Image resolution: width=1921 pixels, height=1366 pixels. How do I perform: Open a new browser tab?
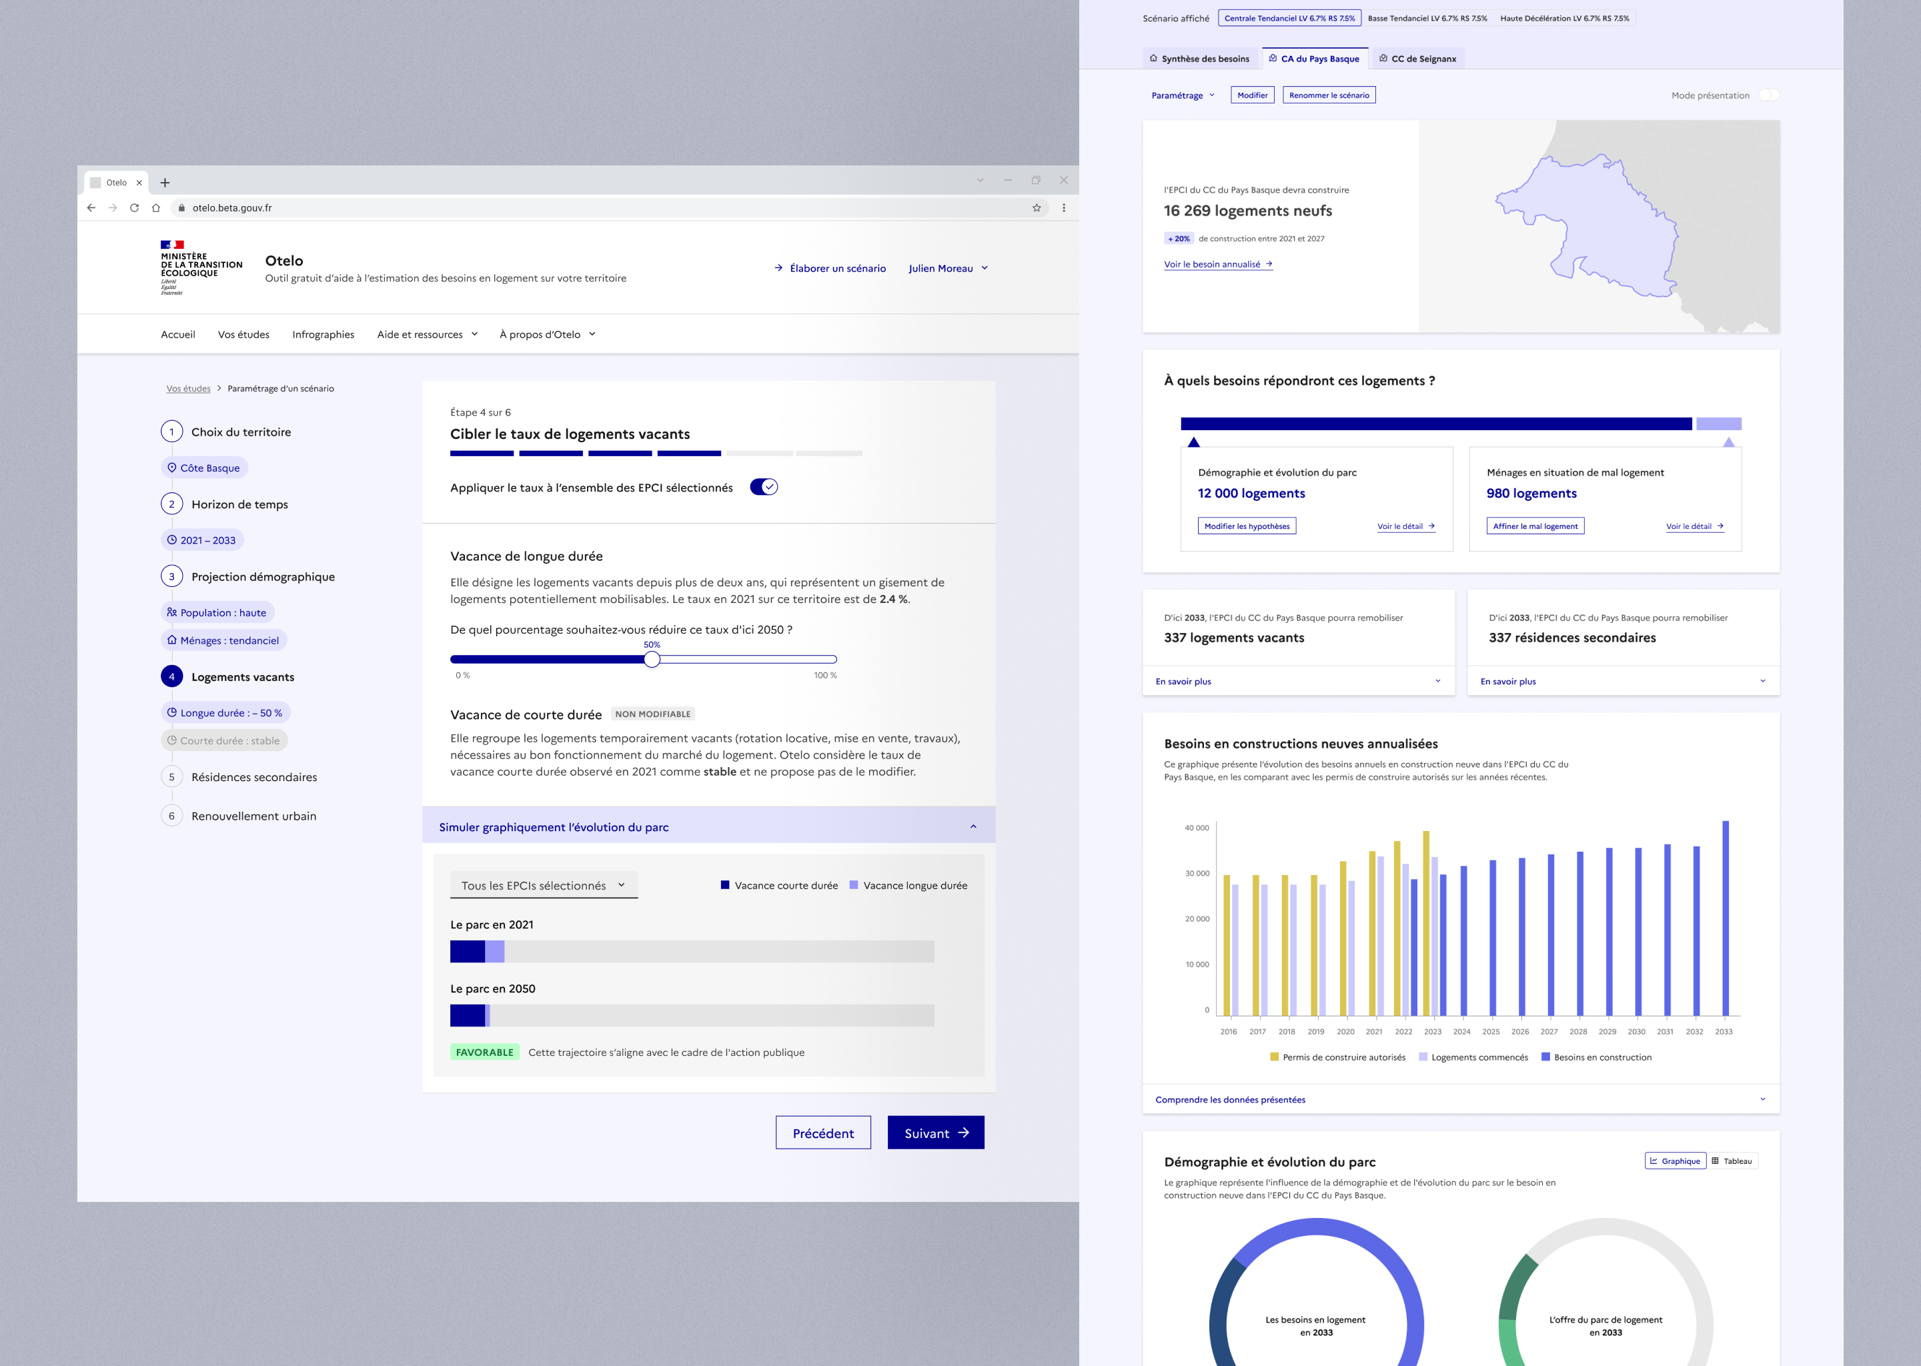(165, 183)
